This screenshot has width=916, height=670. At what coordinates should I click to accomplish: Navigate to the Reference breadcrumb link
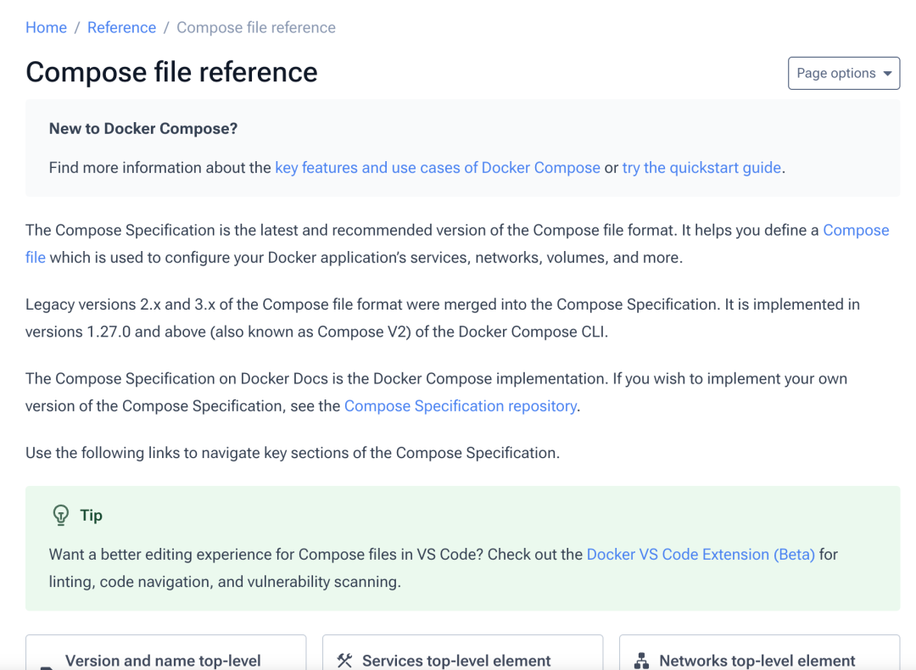(x=121, y=27)
